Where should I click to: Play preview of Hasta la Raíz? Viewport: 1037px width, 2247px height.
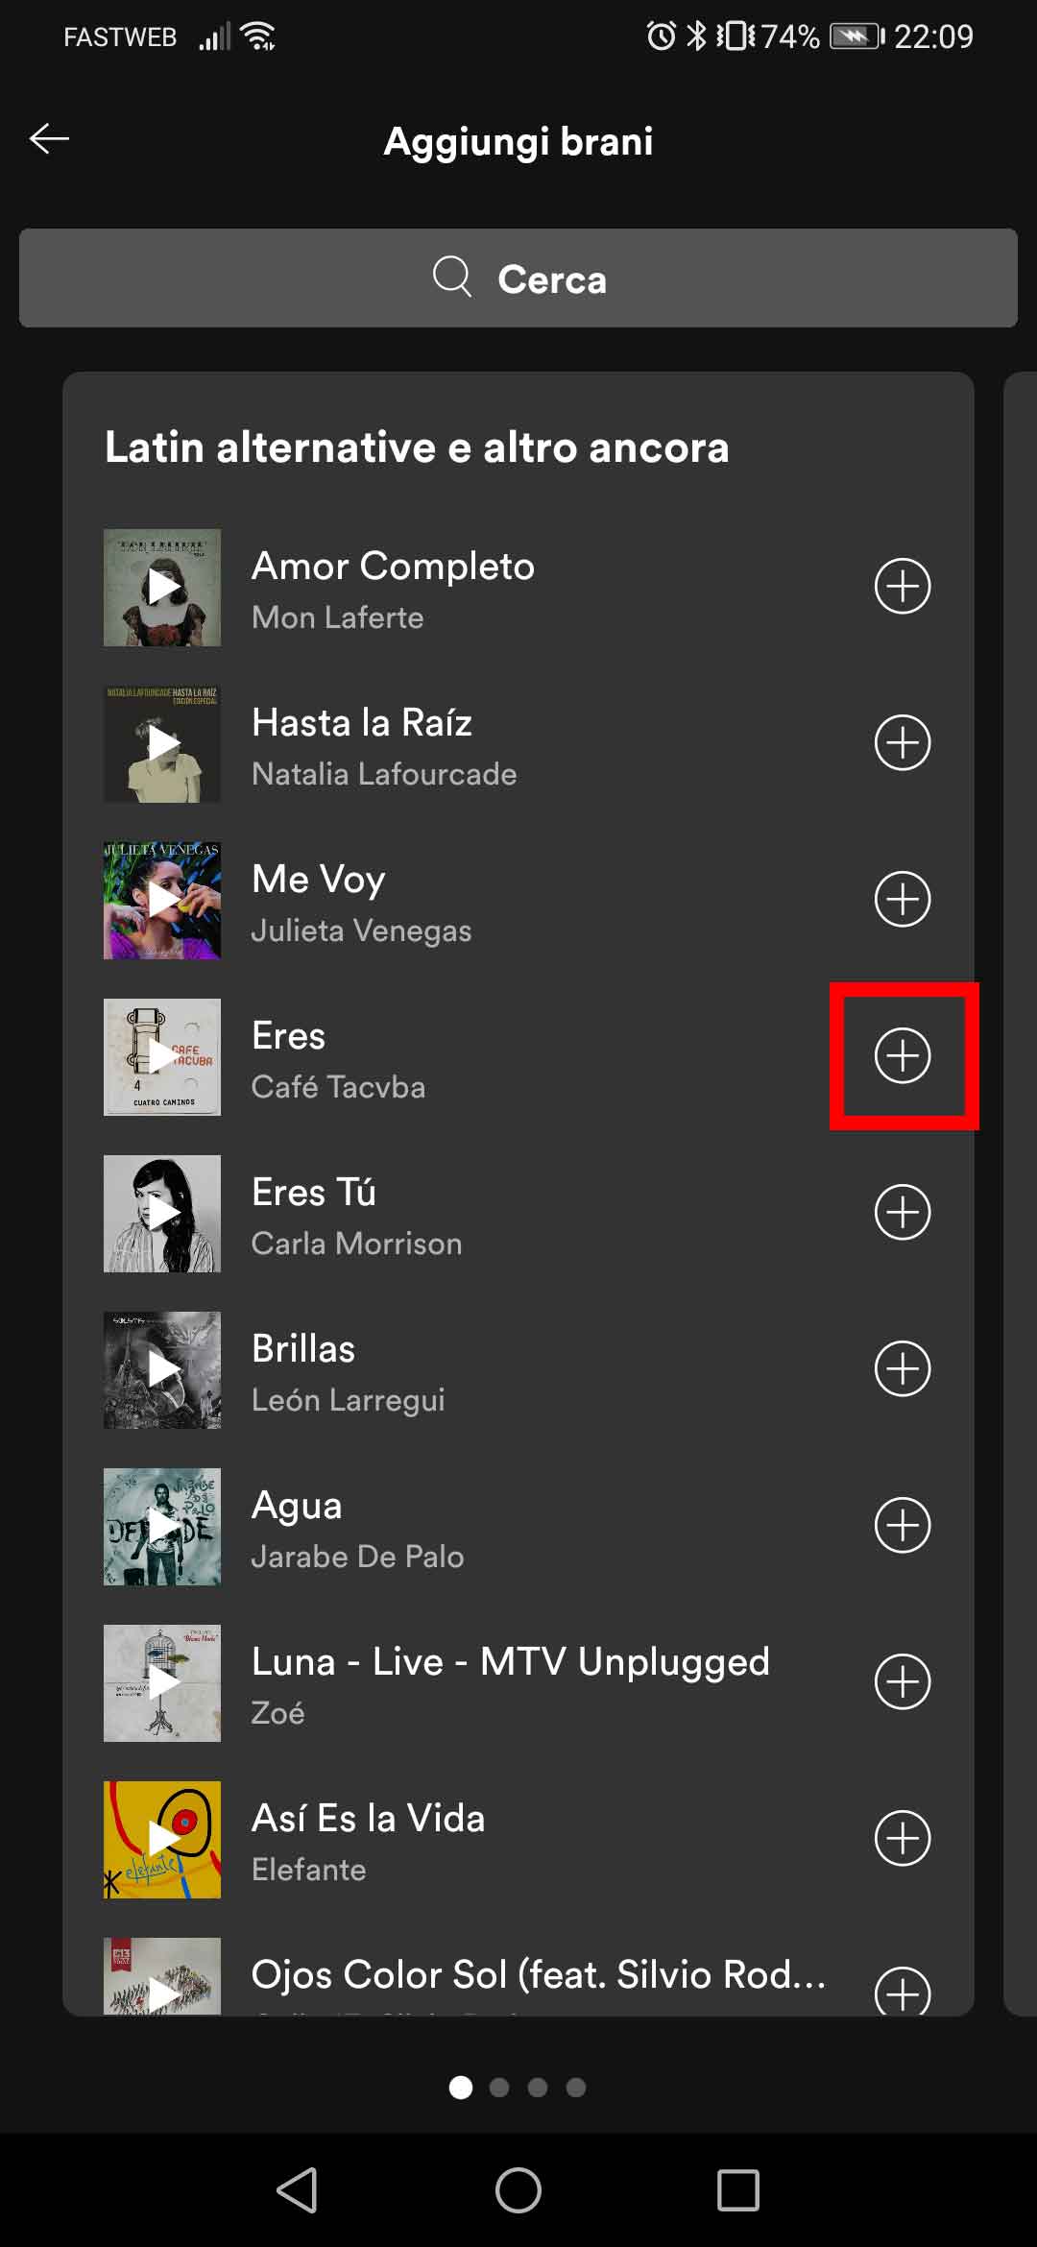tap(162, 743)
